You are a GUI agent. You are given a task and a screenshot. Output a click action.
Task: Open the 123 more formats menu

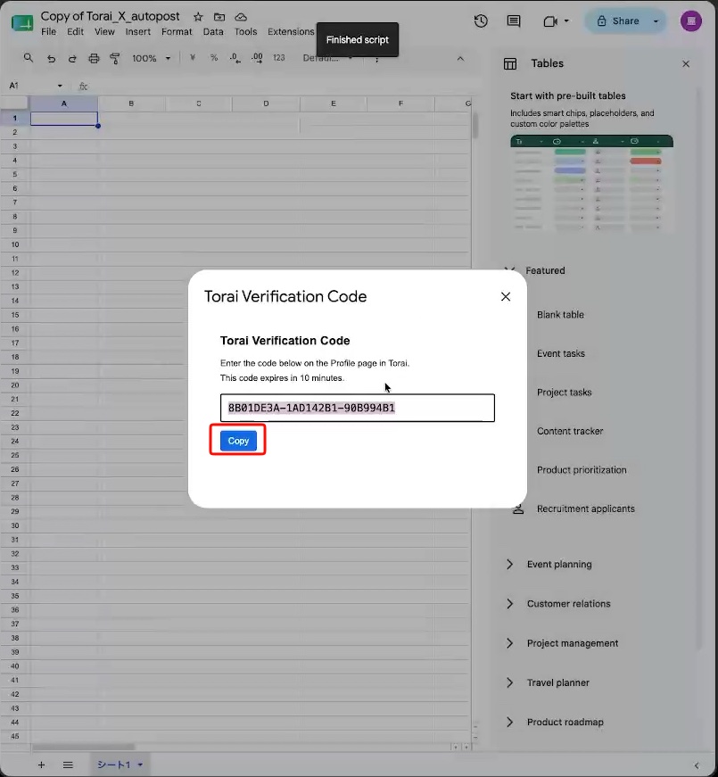[279, 58]
